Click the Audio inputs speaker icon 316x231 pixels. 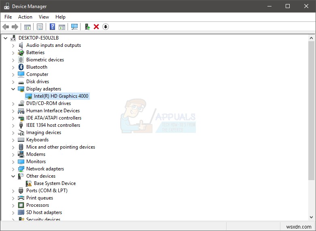[x=21, y=45]
